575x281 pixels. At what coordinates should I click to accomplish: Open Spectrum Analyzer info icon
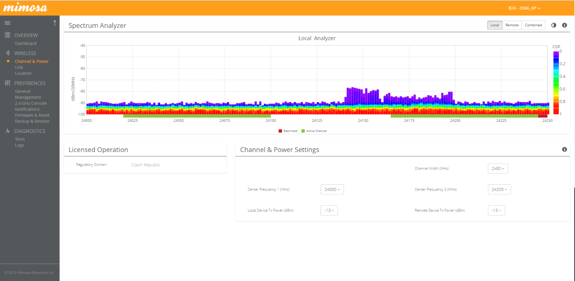click(565, 25)
